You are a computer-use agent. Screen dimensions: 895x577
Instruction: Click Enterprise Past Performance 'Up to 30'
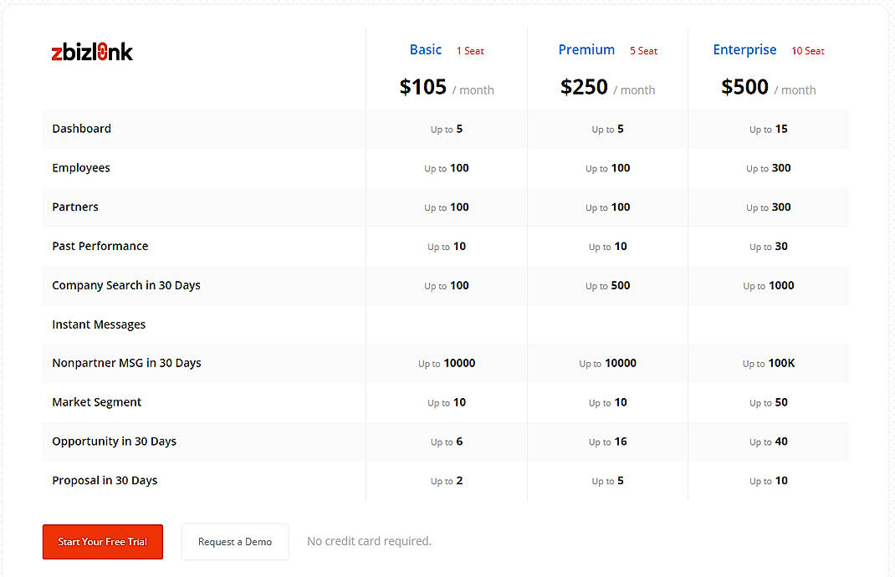[769, 246]
